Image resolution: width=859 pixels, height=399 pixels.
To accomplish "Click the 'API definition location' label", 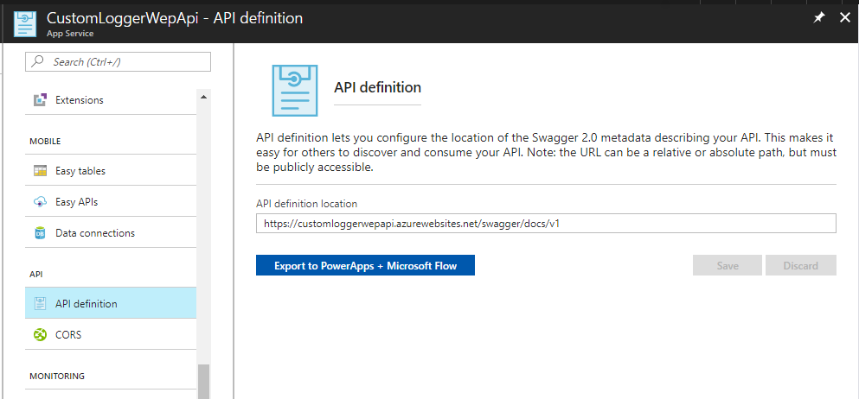I will point(307,204).
